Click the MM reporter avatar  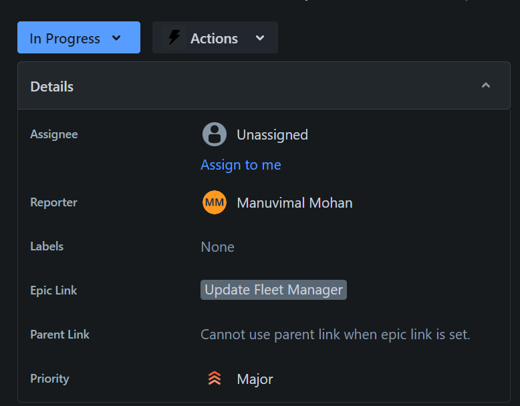(215, 202)
